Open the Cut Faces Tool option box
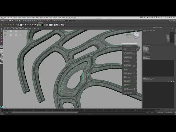 [136, 55]
